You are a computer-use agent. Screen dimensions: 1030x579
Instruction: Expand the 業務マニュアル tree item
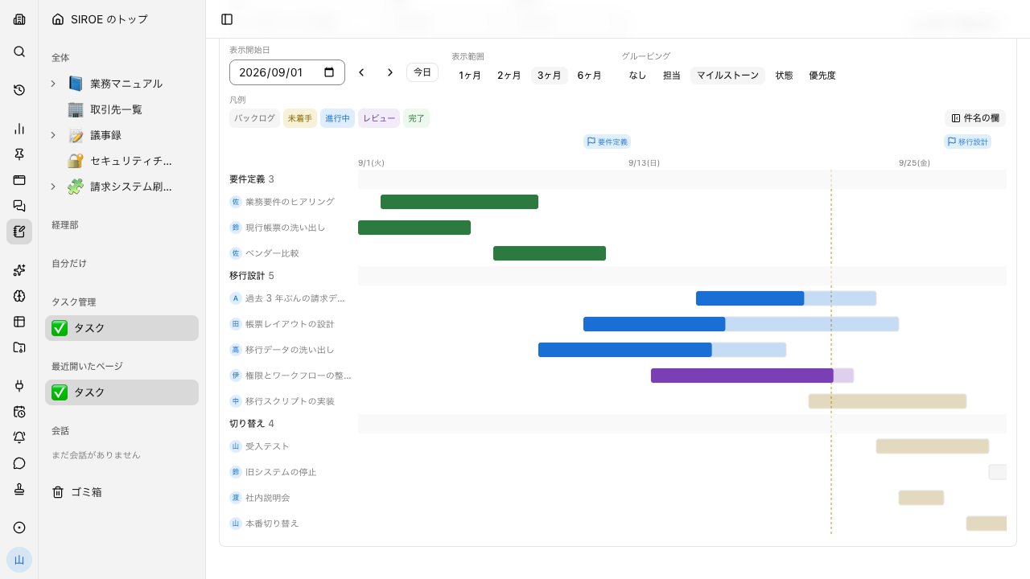53,84
